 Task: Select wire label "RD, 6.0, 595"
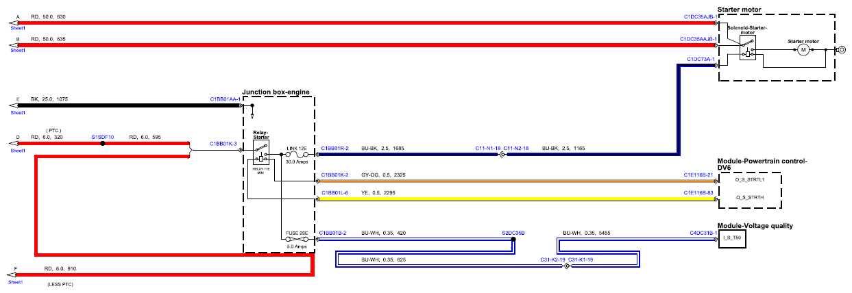[145, 137]
